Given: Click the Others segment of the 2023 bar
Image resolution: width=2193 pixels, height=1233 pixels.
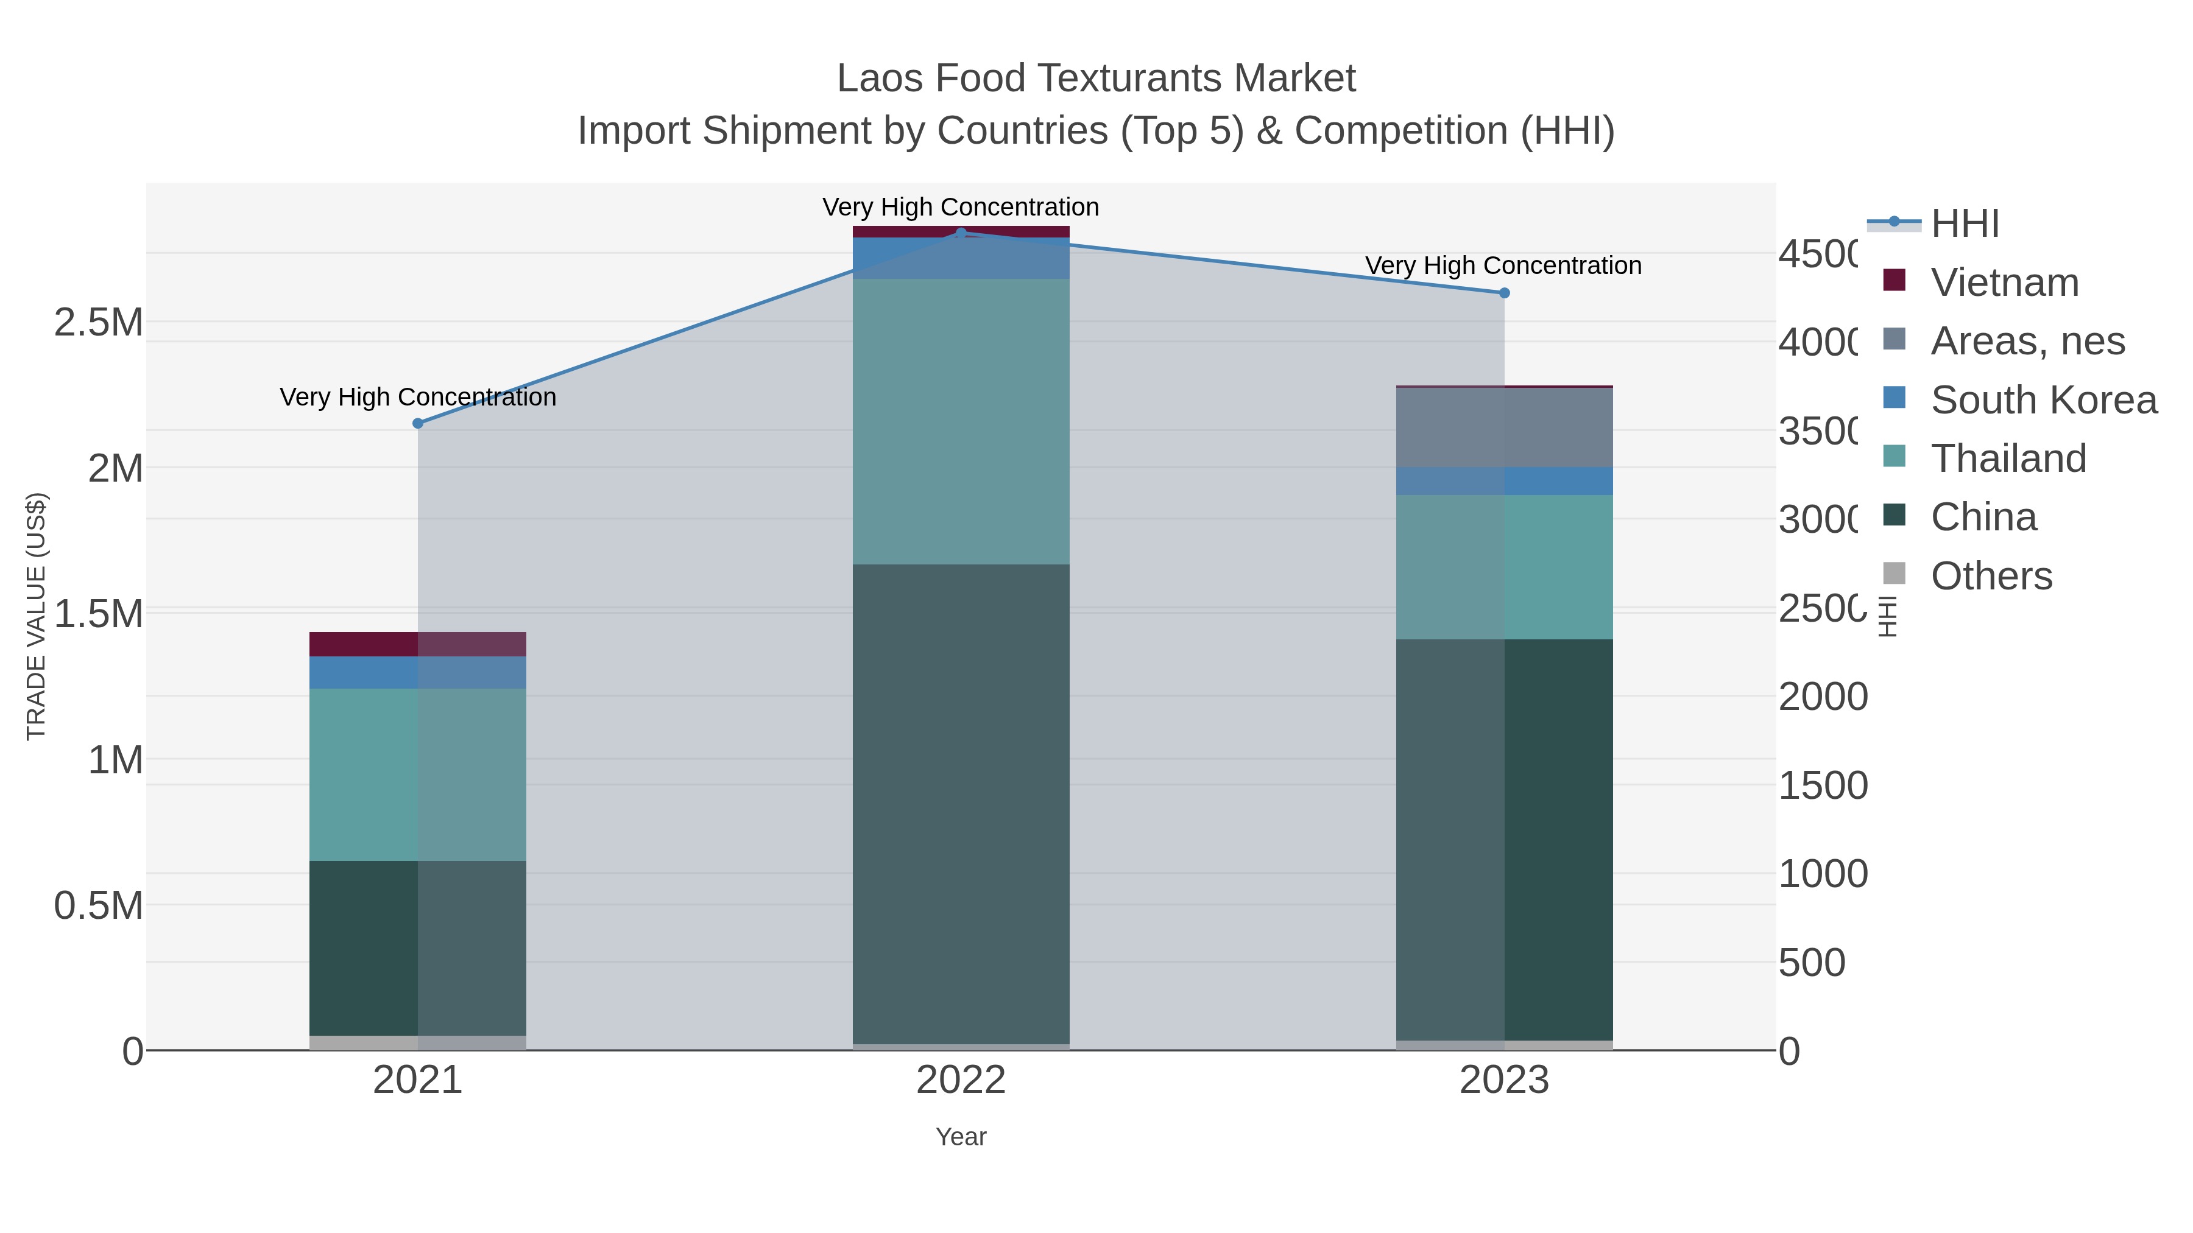Looking at the screenshot, I should click(1504, 1046).
